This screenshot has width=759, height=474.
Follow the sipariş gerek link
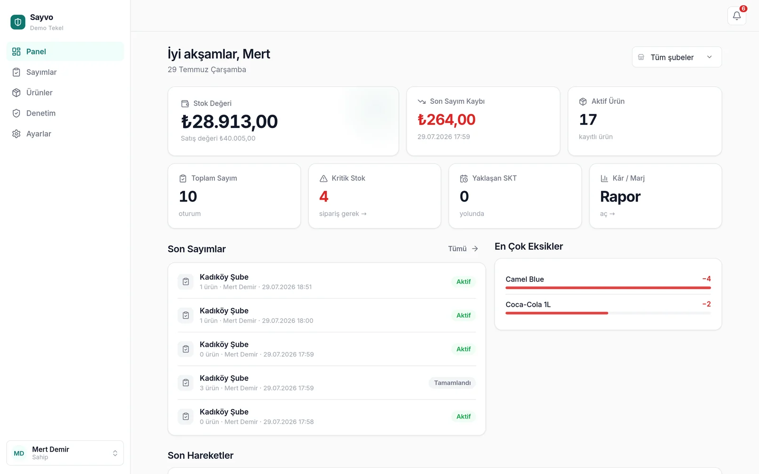[x=342, y=214]
